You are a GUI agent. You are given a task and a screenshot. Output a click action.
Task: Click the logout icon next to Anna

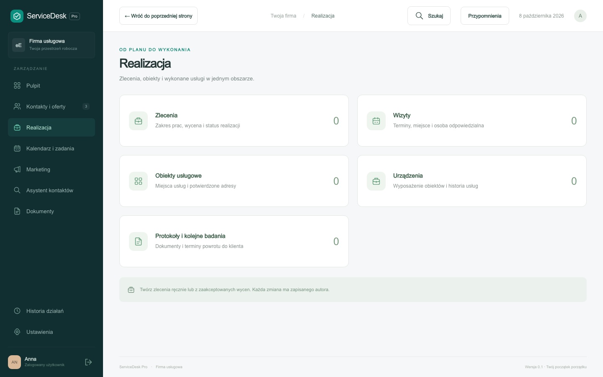point(88,362)
